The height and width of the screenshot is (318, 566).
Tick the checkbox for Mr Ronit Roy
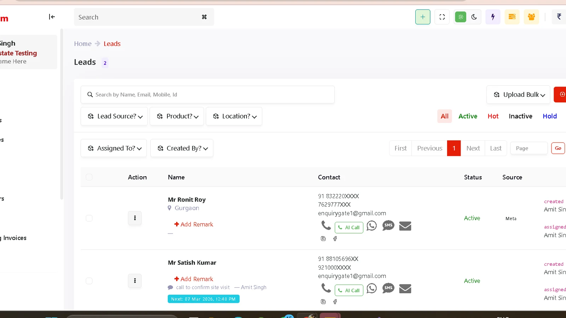pyautogui.click(x=89, y=218)
